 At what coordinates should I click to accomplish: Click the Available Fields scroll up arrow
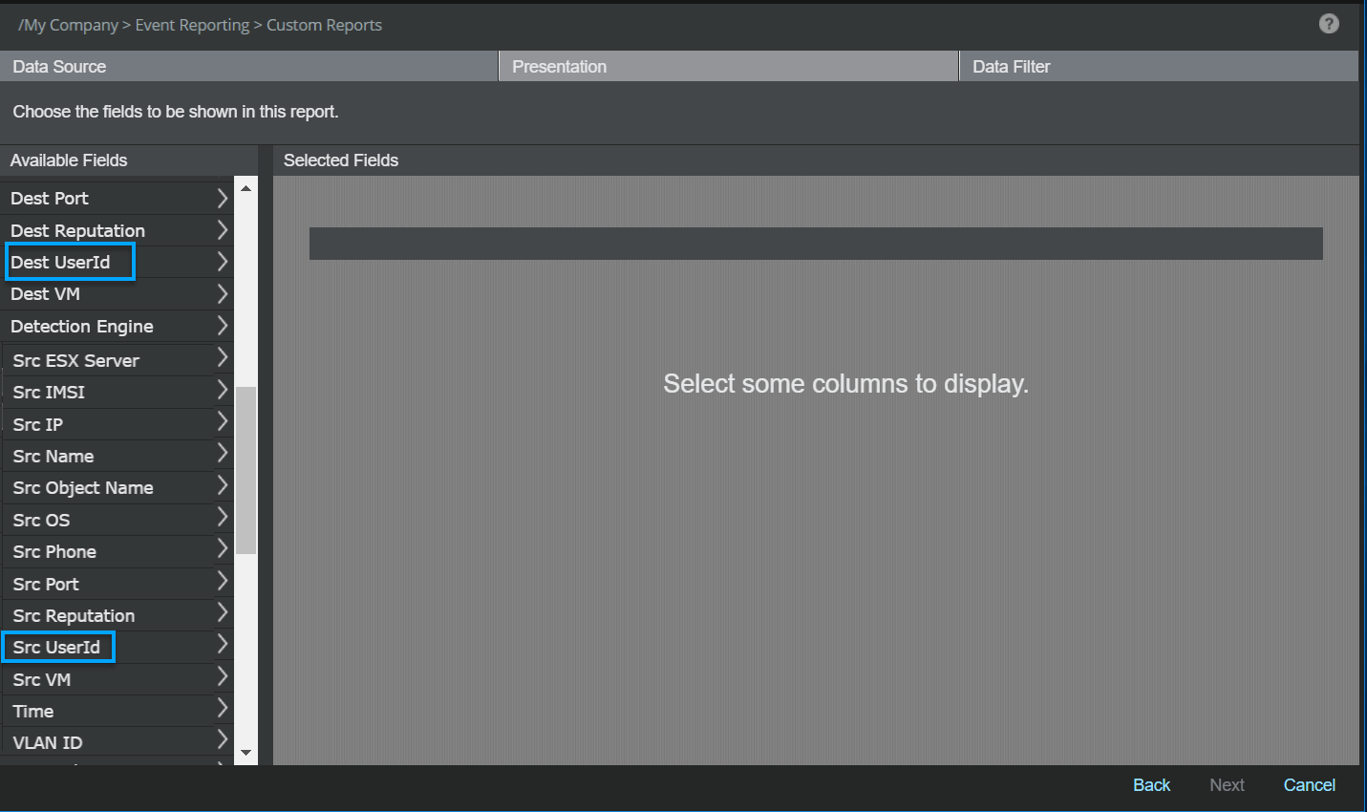(x=246, y=188)
